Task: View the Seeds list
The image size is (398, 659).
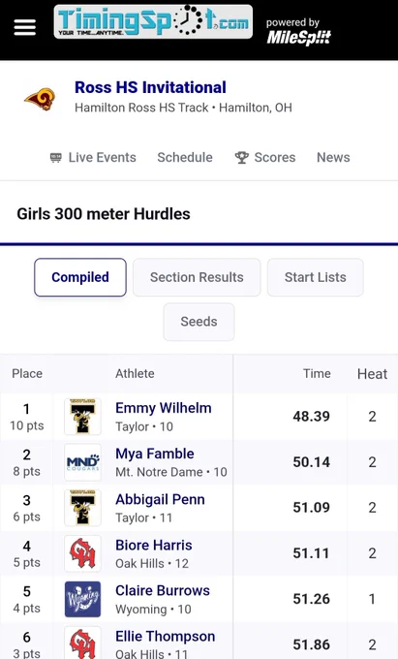Action: 199,322
